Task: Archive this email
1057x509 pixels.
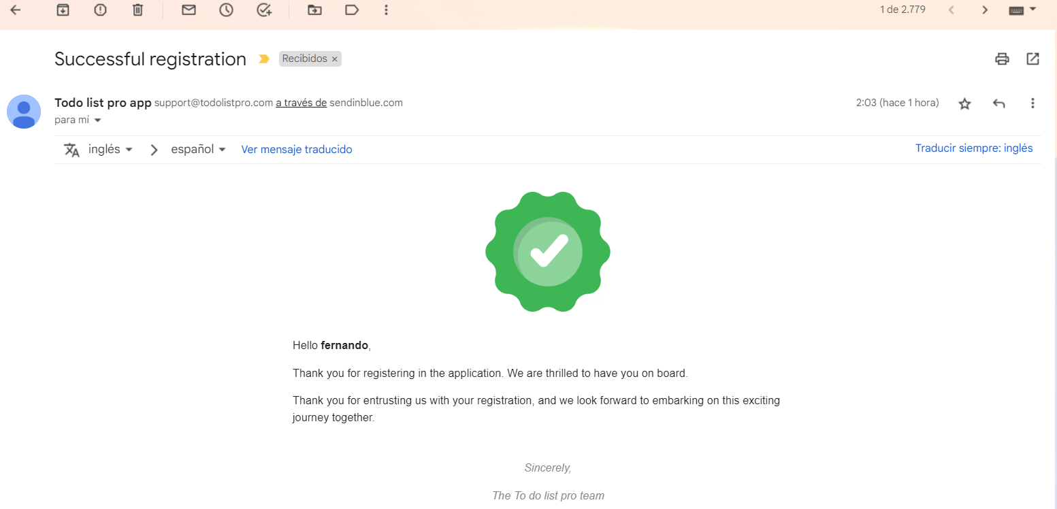Action: coord(63,10)
